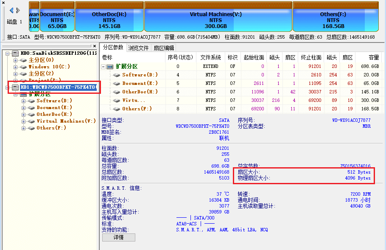Viewport: 386px width, 250px height.
Task: Click the Windows 10(C:) partition icon in tree
Action: click(x=23, y=67)
